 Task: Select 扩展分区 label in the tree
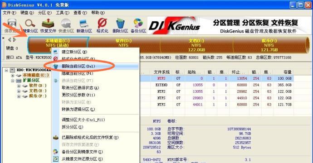[x=31, y=81]
